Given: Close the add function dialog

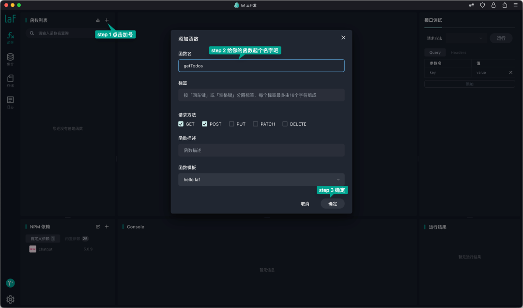Looking at the screenshot, I should coord(343,38).
